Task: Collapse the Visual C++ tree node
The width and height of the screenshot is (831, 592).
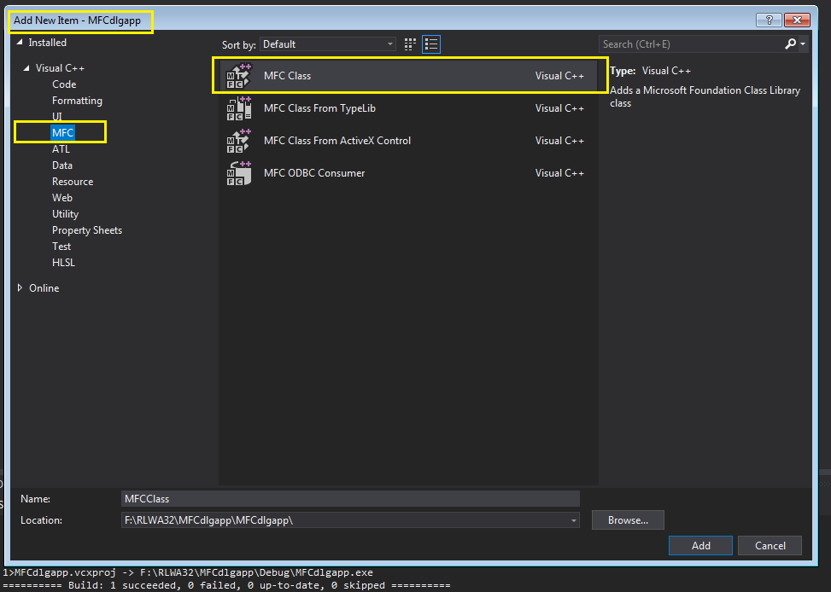Action: tap(26, 68)
